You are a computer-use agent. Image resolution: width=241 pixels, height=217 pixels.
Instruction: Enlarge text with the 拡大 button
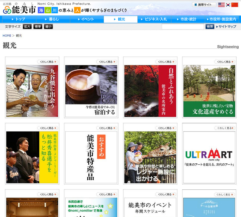27,27
